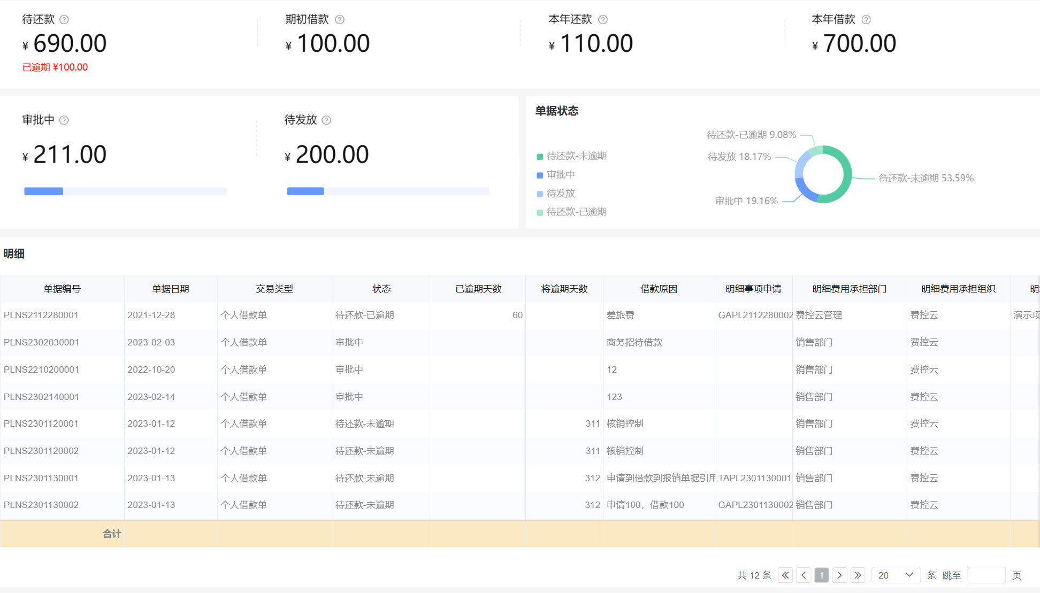
Task: Click the red 已逾期 ¥100.00 text
Action: coord(55,67)
